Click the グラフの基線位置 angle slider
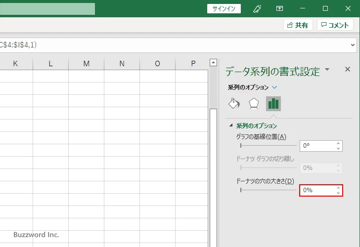 click(268, 145)
